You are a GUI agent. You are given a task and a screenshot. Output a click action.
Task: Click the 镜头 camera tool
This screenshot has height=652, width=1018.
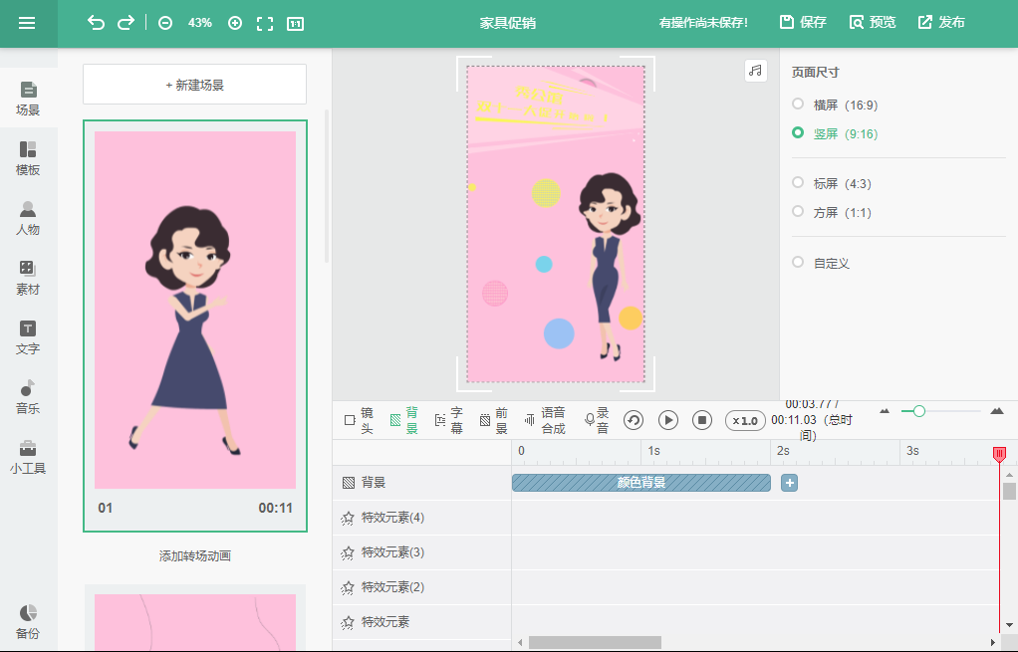(359, 420)
